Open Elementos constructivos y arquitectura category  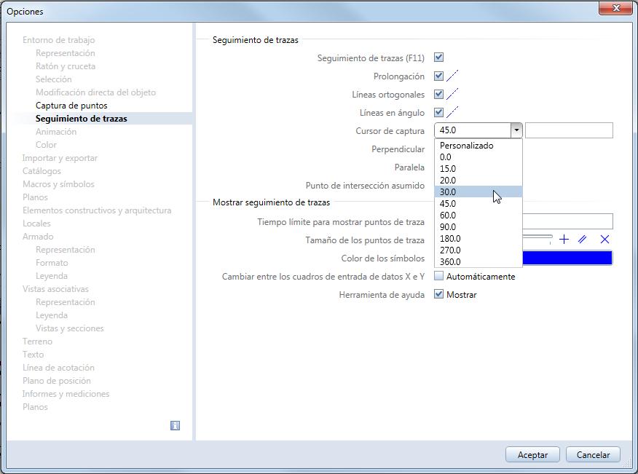click(x=97, y=210)
